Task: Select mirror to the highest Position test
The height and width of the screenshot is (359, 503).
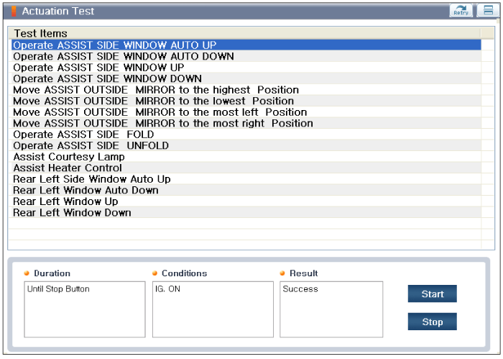Action: 156,90
